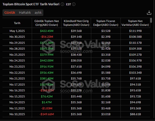
Task: Select the Nis 17,2025 date cell
Action: click(x=17, y=85)
